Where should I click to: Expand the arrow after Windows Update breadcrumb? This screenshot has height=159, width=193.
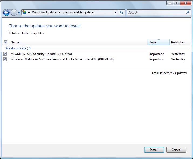coord(59,12)
